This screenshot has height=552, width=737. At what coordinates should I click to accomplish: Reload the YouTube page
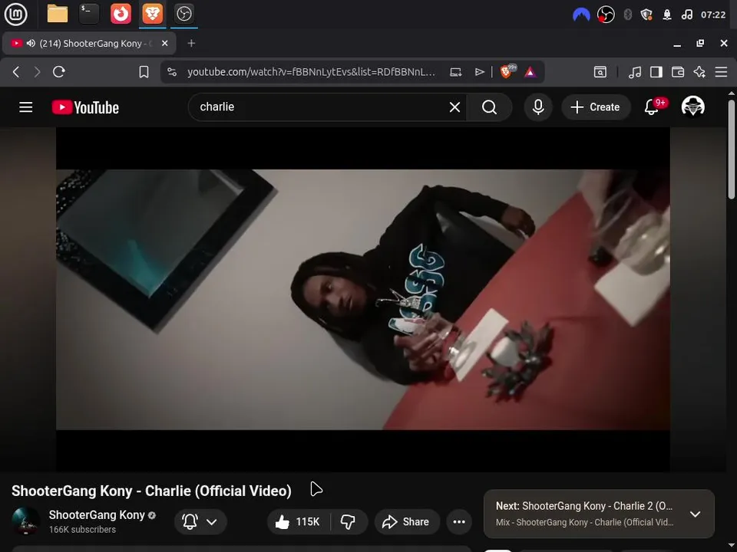coord(59,72)
